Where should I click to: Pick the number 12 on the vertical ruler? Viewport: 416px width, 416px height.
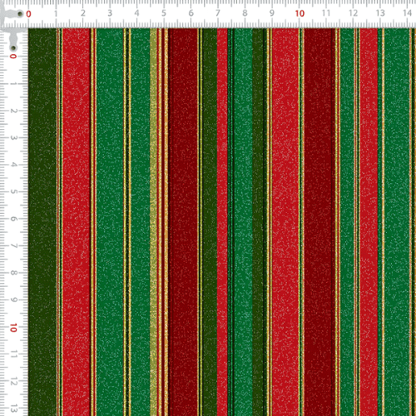[13, 382]
